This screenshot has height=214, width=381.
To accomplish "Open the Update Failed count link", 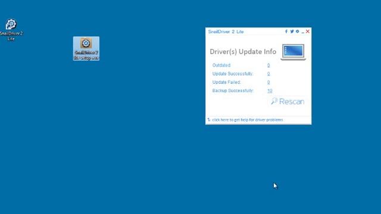I will [x=268, y=82].
